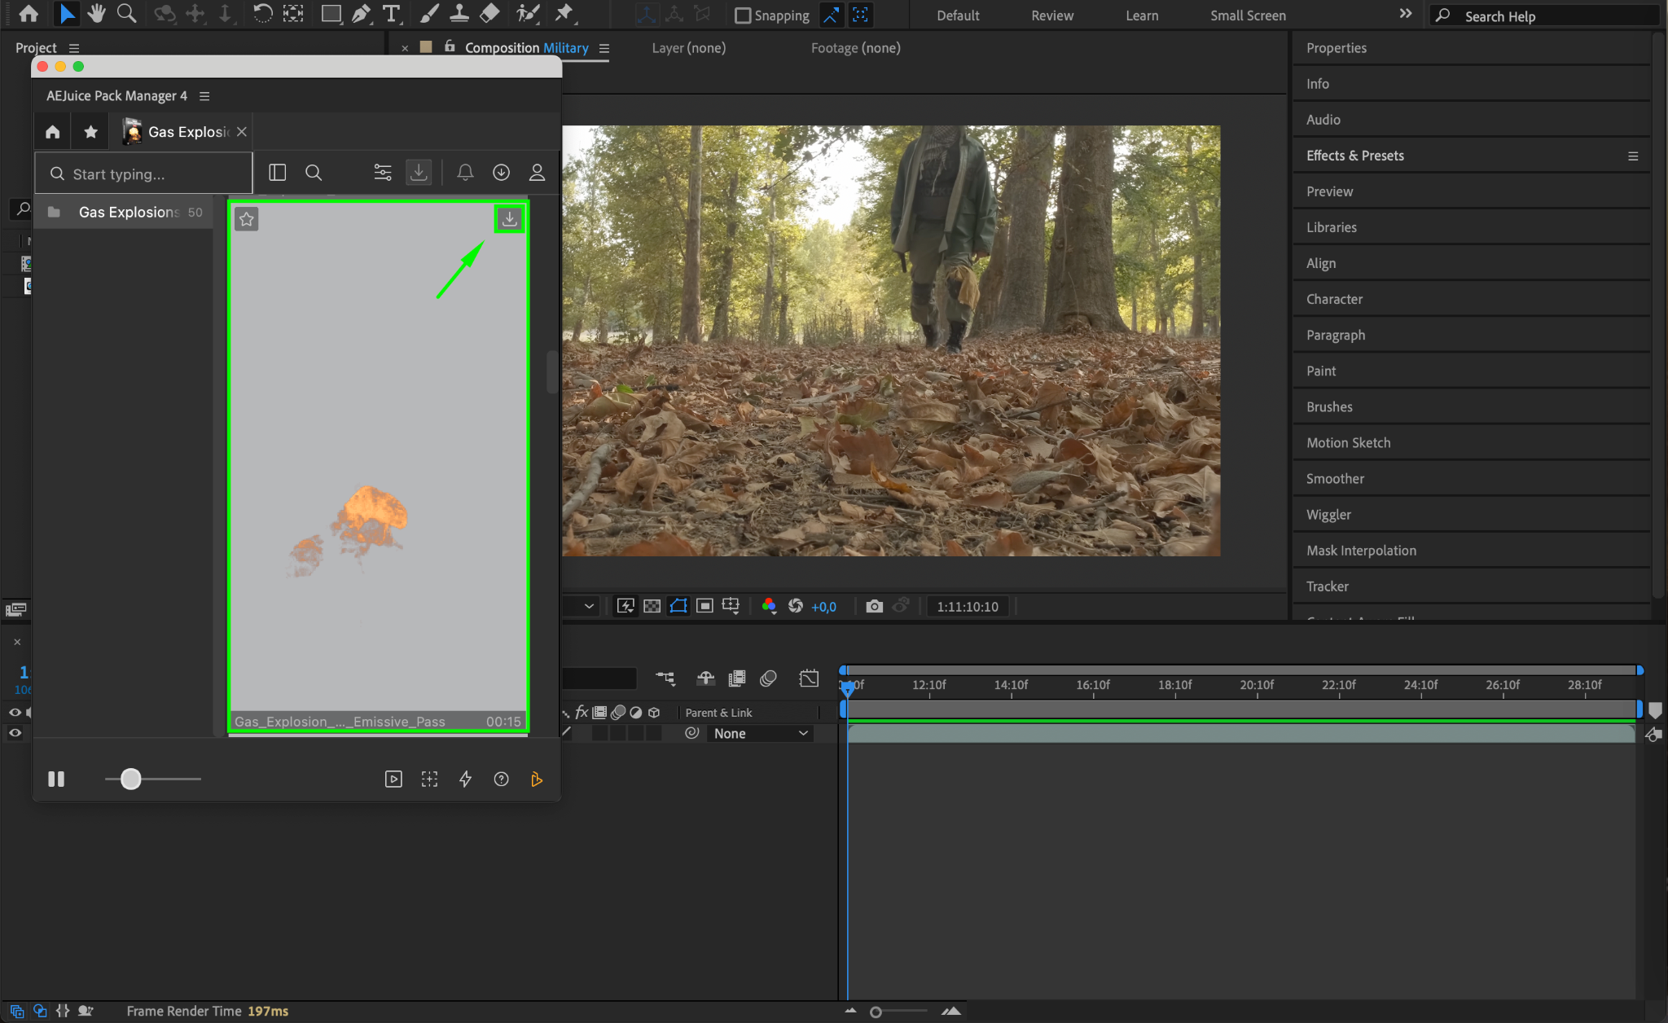Image resolution: width=1668 pixels, height=1023 pixels.
Task: Click the download icon on the explosion thumbnail
Action: pos(509,218)
